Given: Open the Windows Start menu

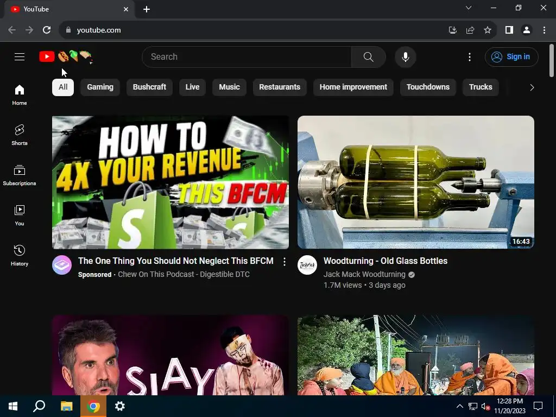Looking at the screenshot, I should pyautogui.click(x=13, y=406).
